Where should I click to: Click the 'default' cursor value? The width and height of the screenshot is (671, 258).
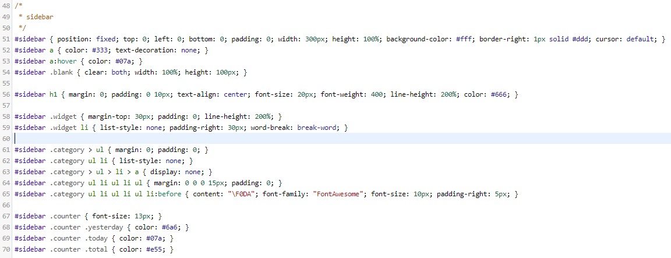[x=640, y=40]
